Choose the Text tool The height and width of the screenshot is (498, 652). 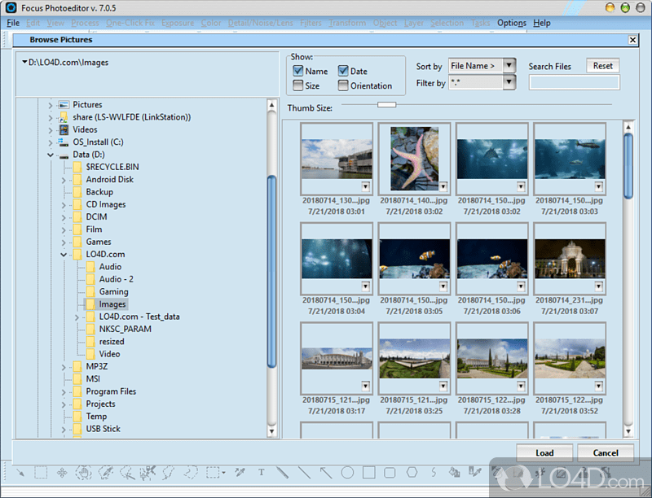pyautogui.click(x=261, y=472)
